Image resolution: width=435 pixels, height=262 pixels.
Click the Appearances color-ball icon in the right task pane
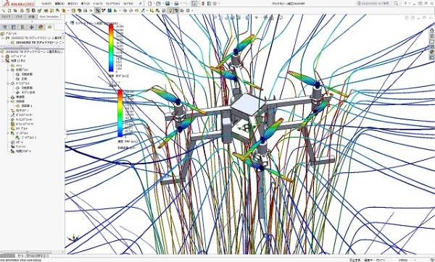431,52
